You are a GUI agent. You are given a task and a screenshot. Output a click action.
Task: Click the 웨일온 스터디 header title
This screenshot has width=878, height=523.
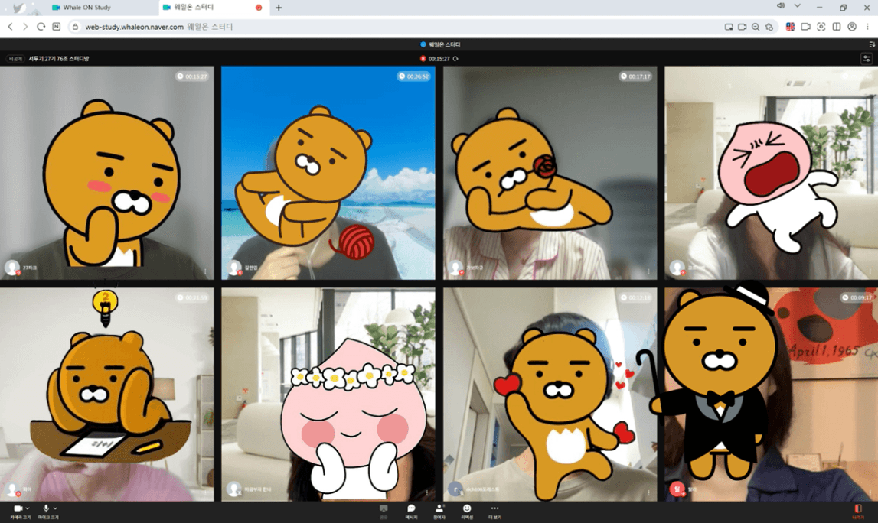(x=445, y=44)
